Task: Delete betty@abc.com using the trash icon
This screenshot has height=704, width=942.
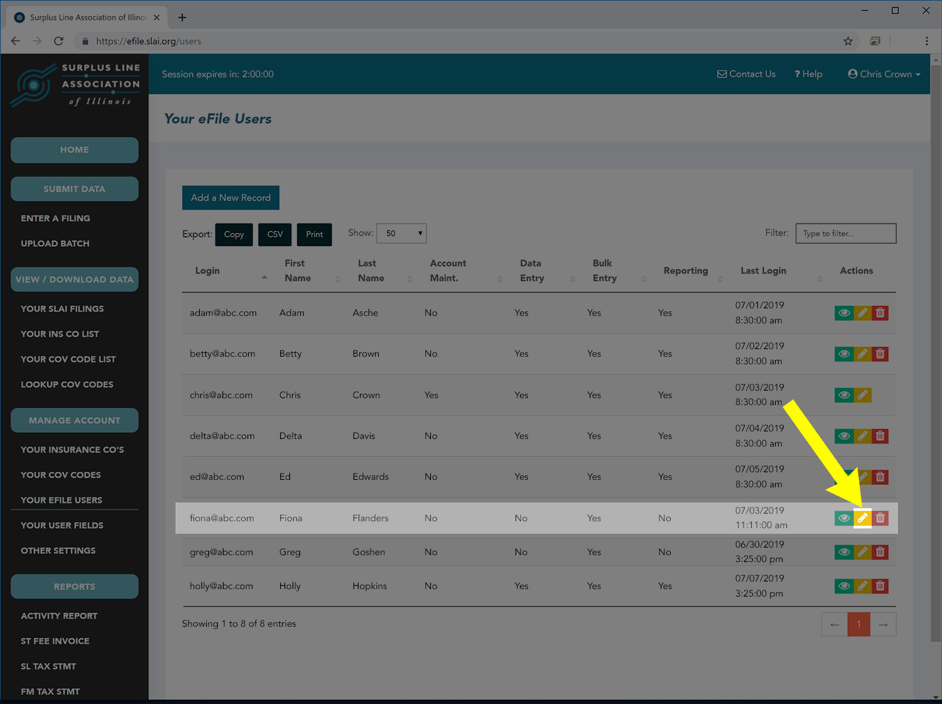Action: 880,354
